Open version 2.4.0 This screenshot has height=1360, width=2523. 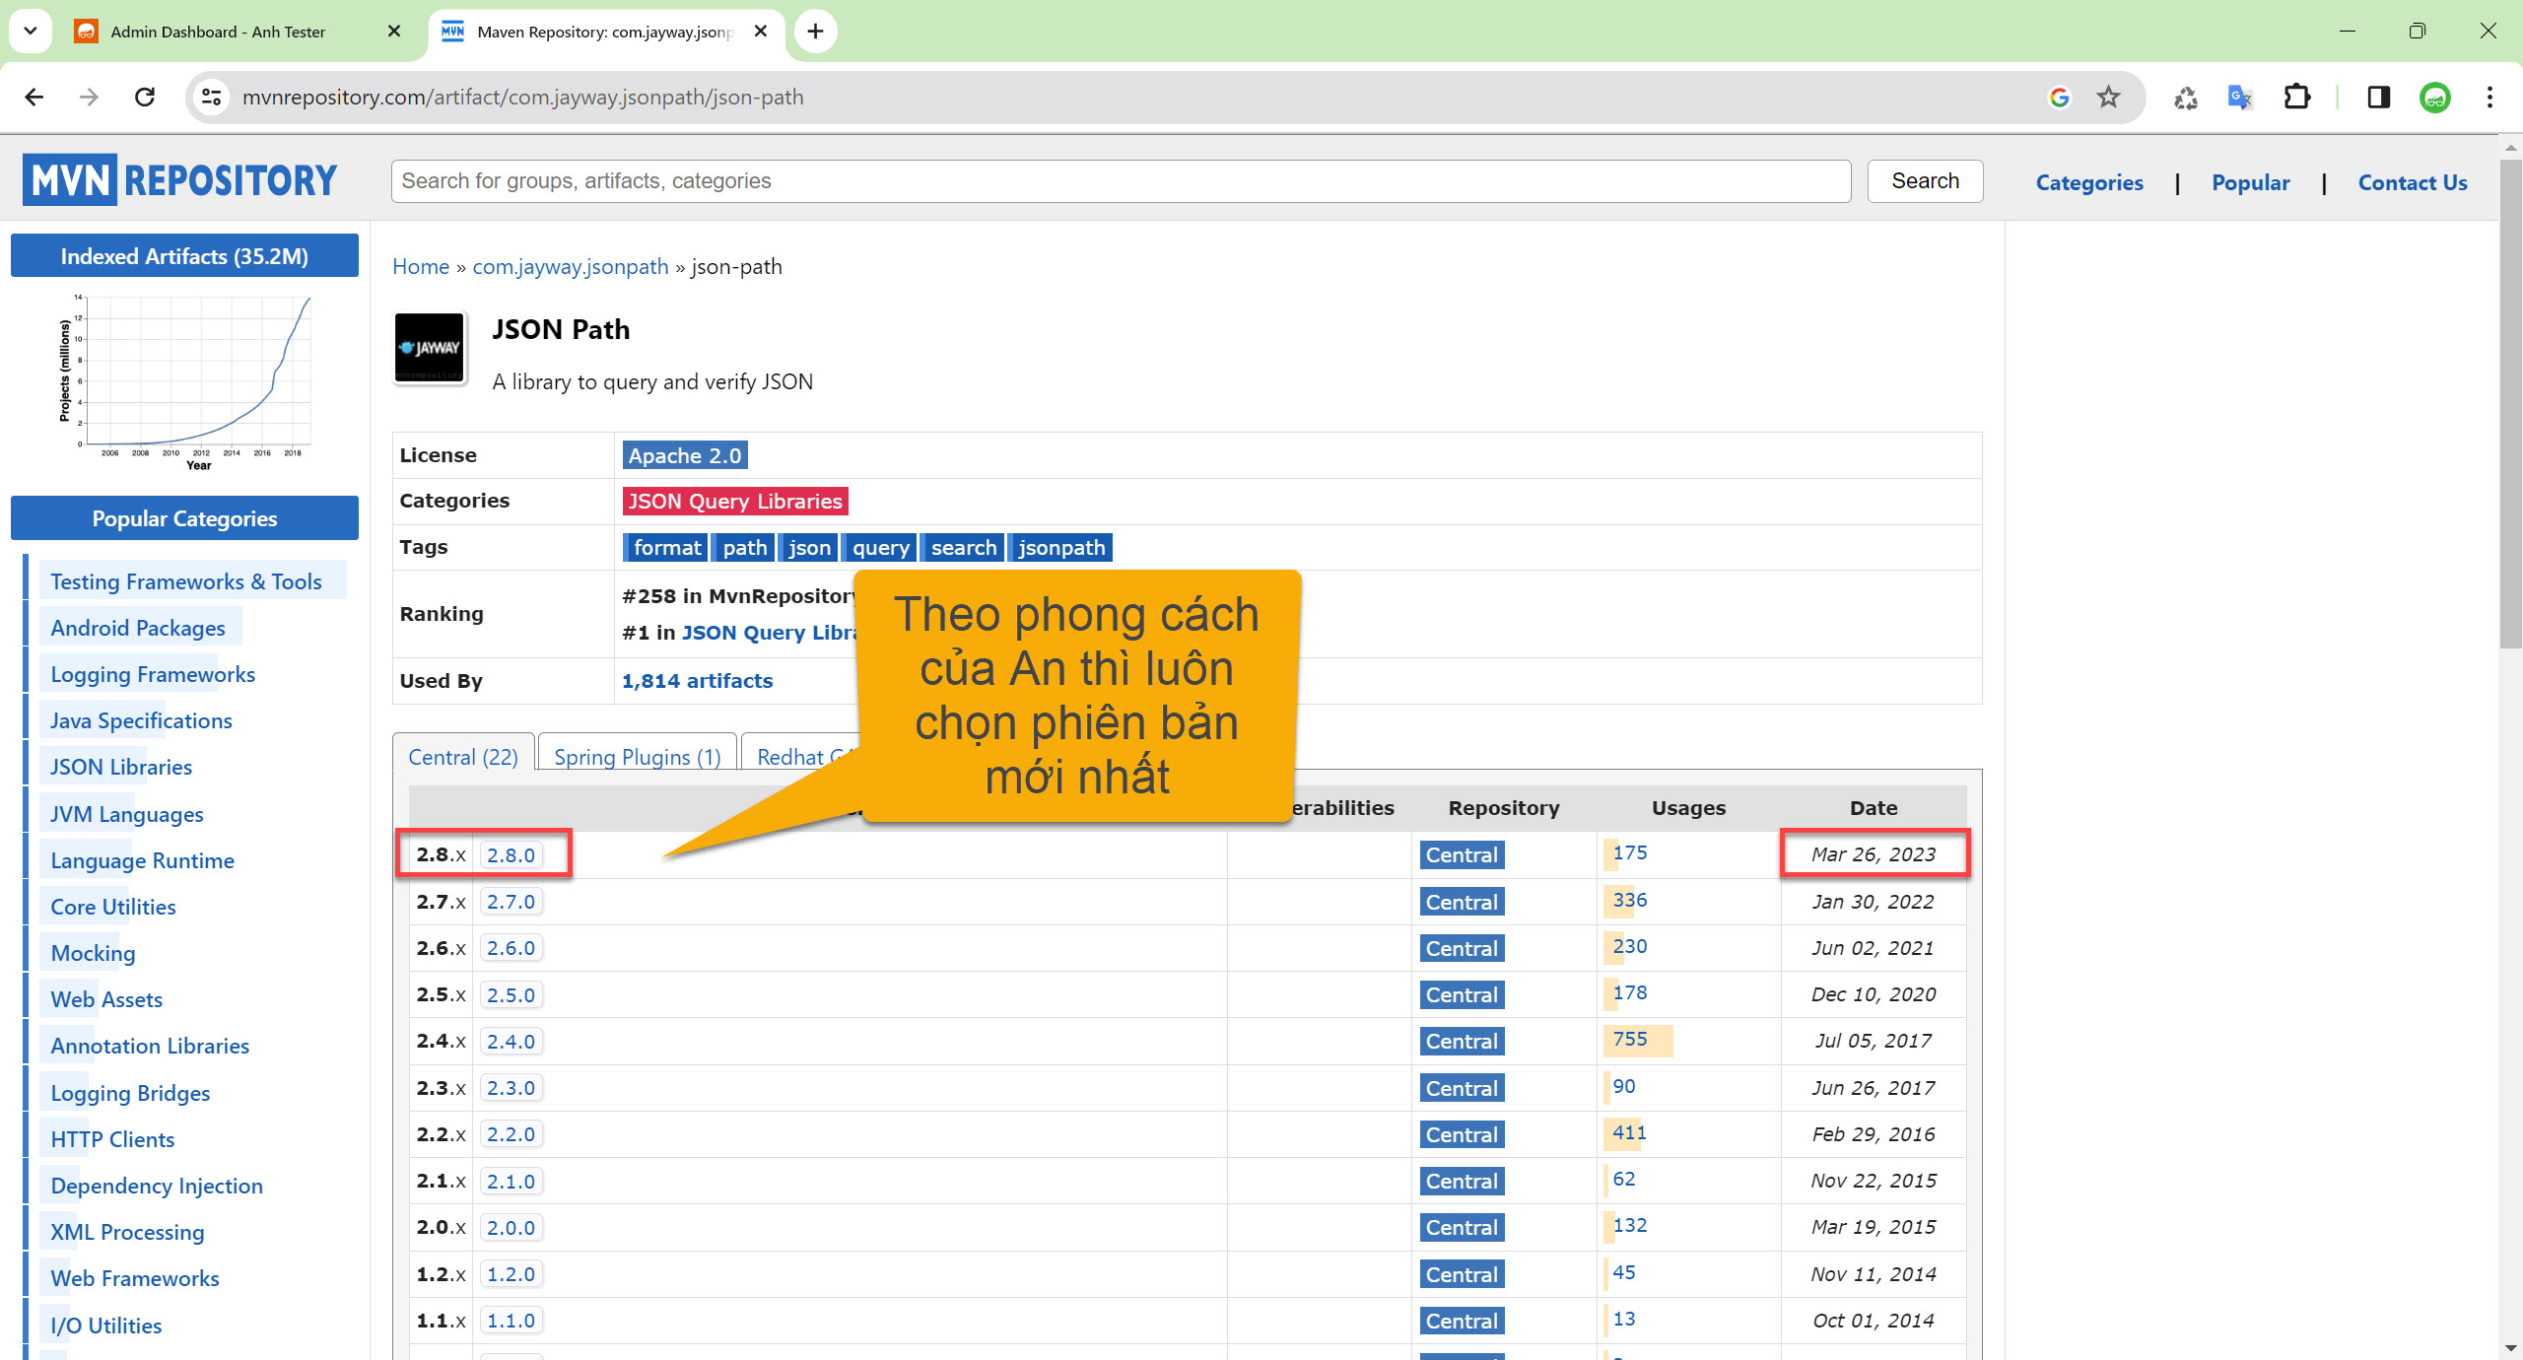pos(511,1042)
